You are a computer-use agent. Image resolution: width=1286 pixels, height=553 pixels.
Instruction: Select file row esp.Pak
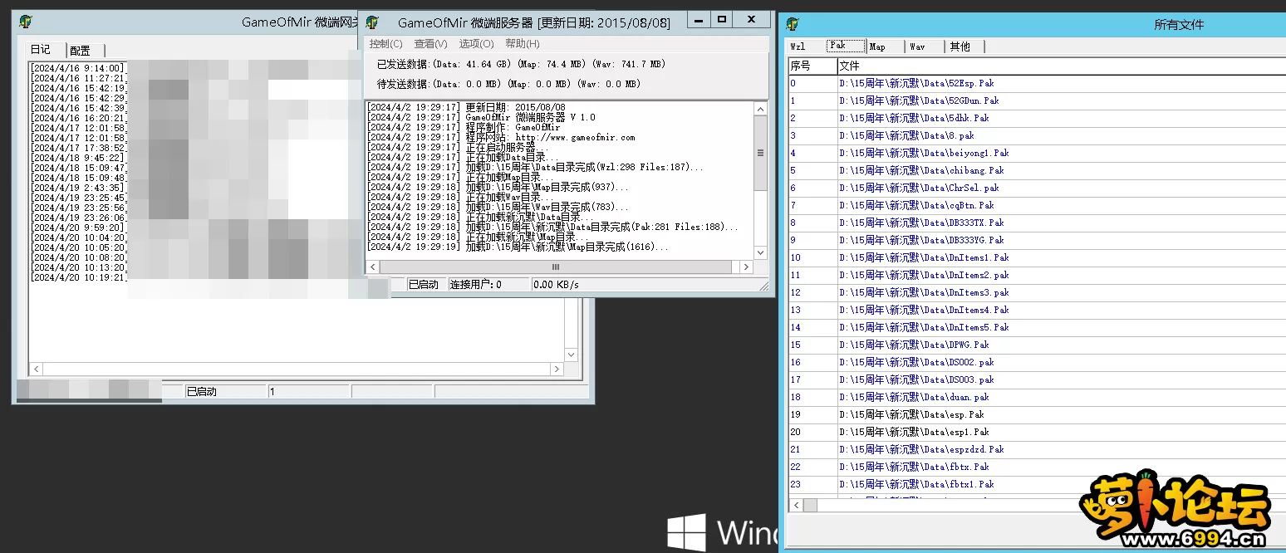(1037, 414)
